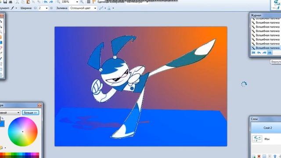Redo with the blue right arrow in toolbar
This screenshot has height=158, width=281.
pyautogui.click(x=51, y=2)
